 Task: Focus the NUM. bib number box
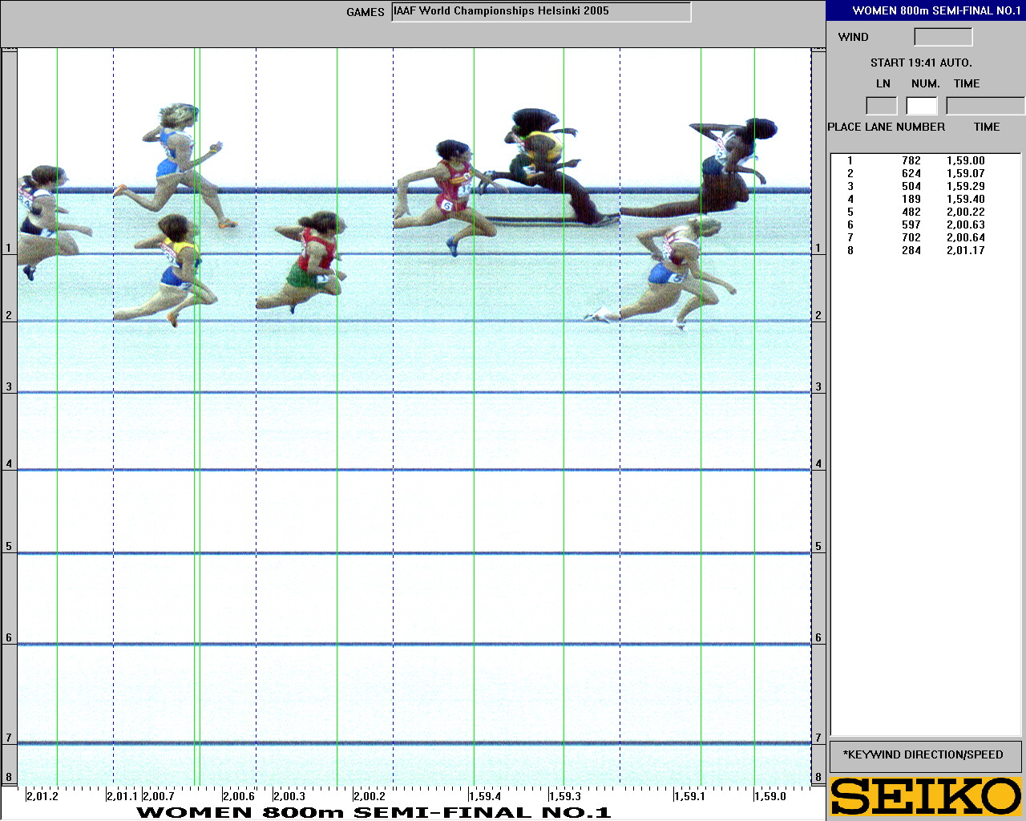[x=921, y=106]
